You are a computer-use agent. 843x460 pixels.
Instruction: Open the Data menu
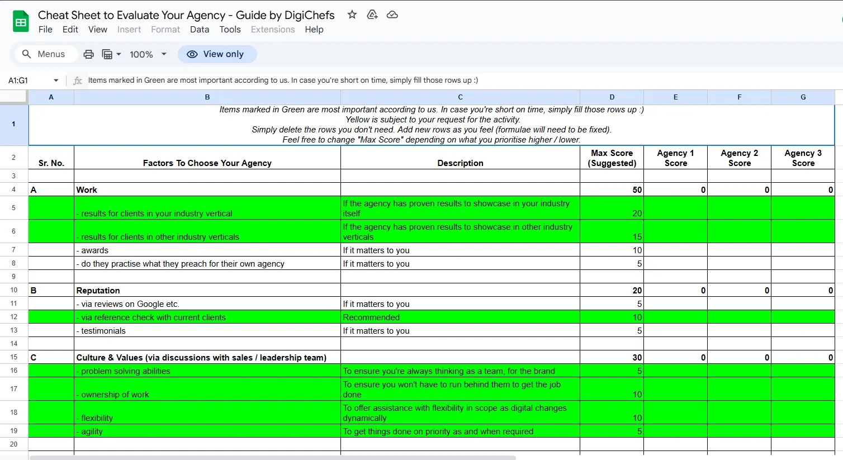(199, 30)
